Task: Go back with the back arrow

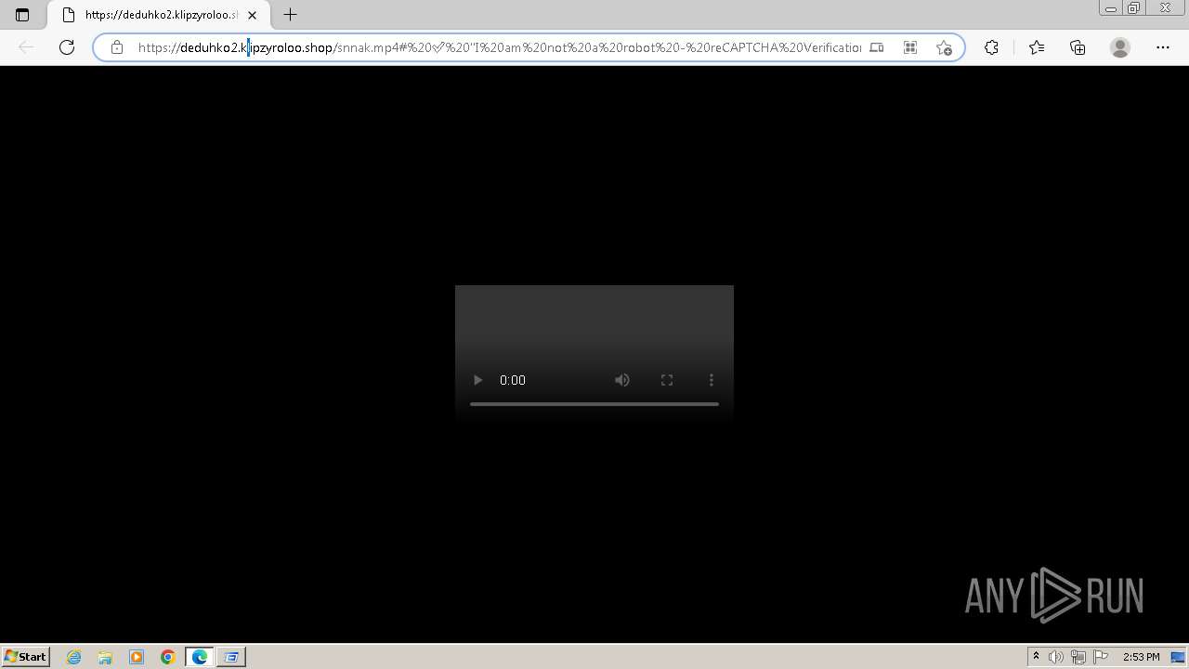Action: click(x=26, y=47)
